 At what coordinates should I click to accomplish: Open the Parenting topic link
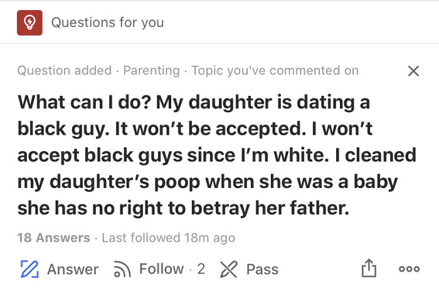click(152, 71)
